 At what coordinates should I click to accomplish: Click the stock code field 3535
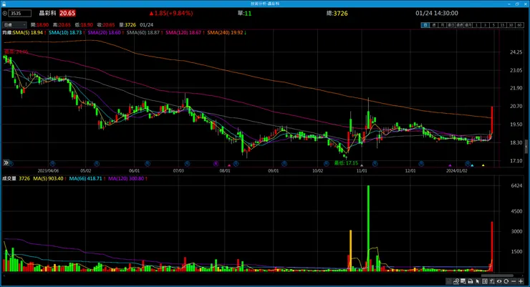coord(19,13)
